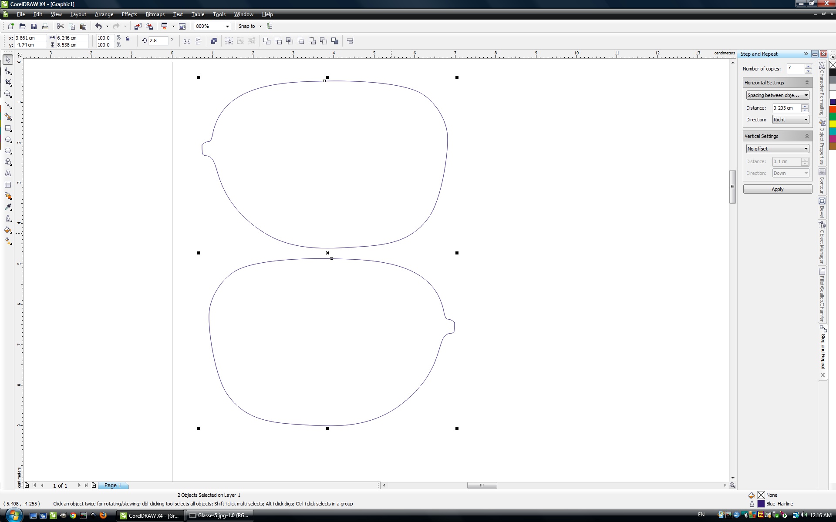The height and width of the screenshot is (522, 836).
Task: Choose the Interactive Blend tool
Action: pyautogui.click(x=8, y=196)
